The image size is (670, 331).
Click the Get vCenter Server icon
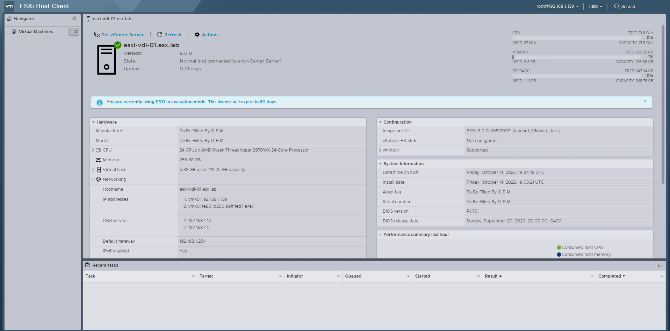click(97, 35)
